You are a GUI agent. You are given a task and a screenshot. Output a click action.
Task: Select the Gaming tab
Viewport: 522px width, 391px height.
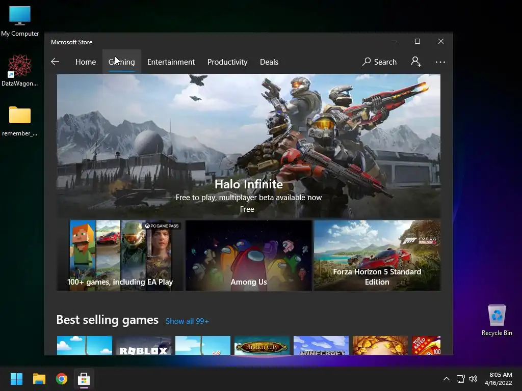coord(121,62)
